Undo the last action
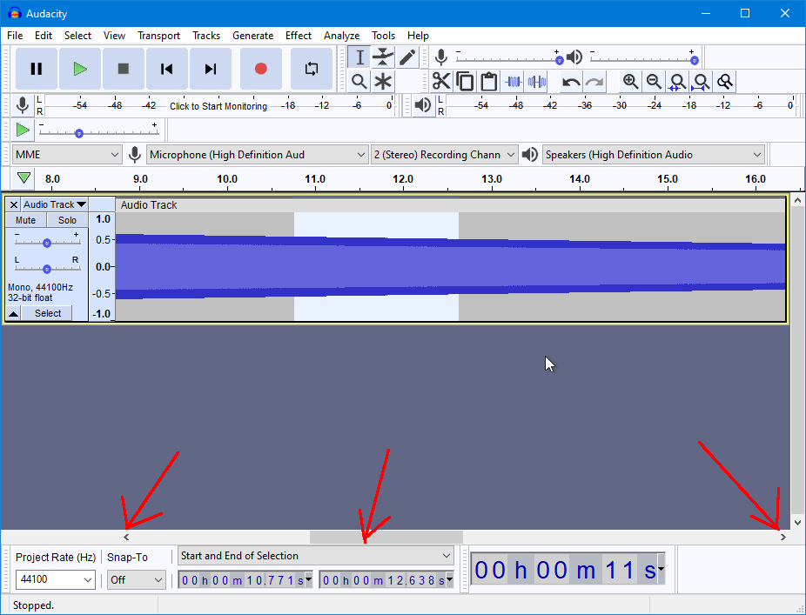Viewport: 806px width, 615px height. (571, 82)
